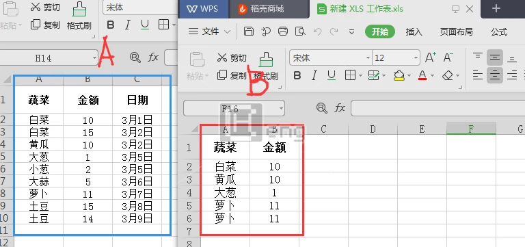The width and height of the screenshot is (525, 247).
Task: Open a new tab with the plus button
Action: tap(496, 9)
